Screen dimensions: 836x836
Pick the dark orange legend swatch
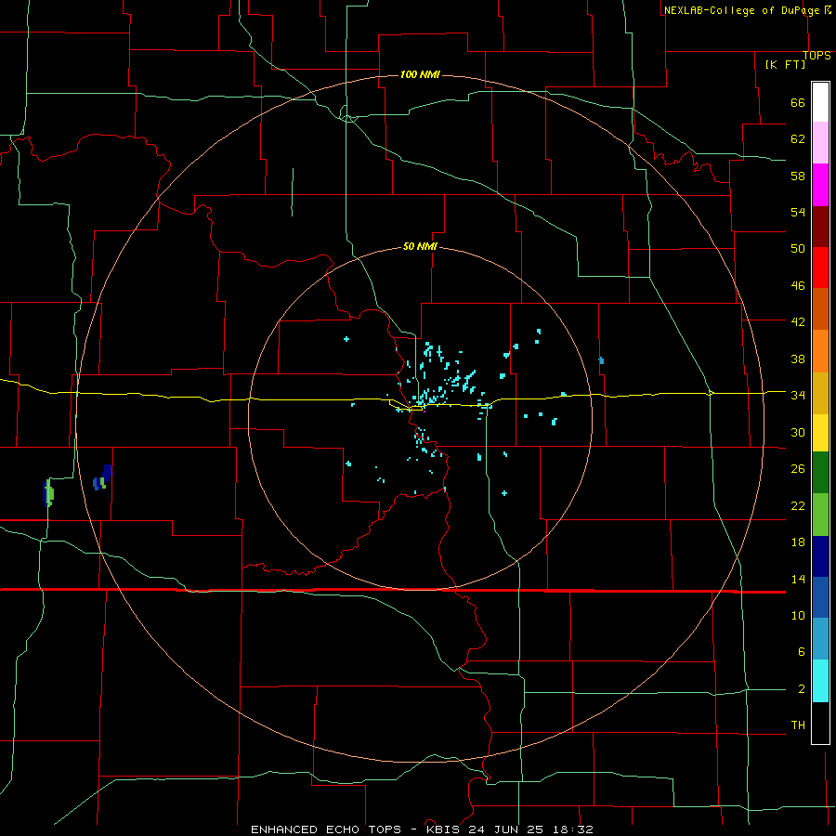click(820, 309)
